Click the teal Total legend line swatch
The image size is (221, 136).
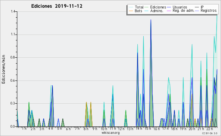point(131,7)
